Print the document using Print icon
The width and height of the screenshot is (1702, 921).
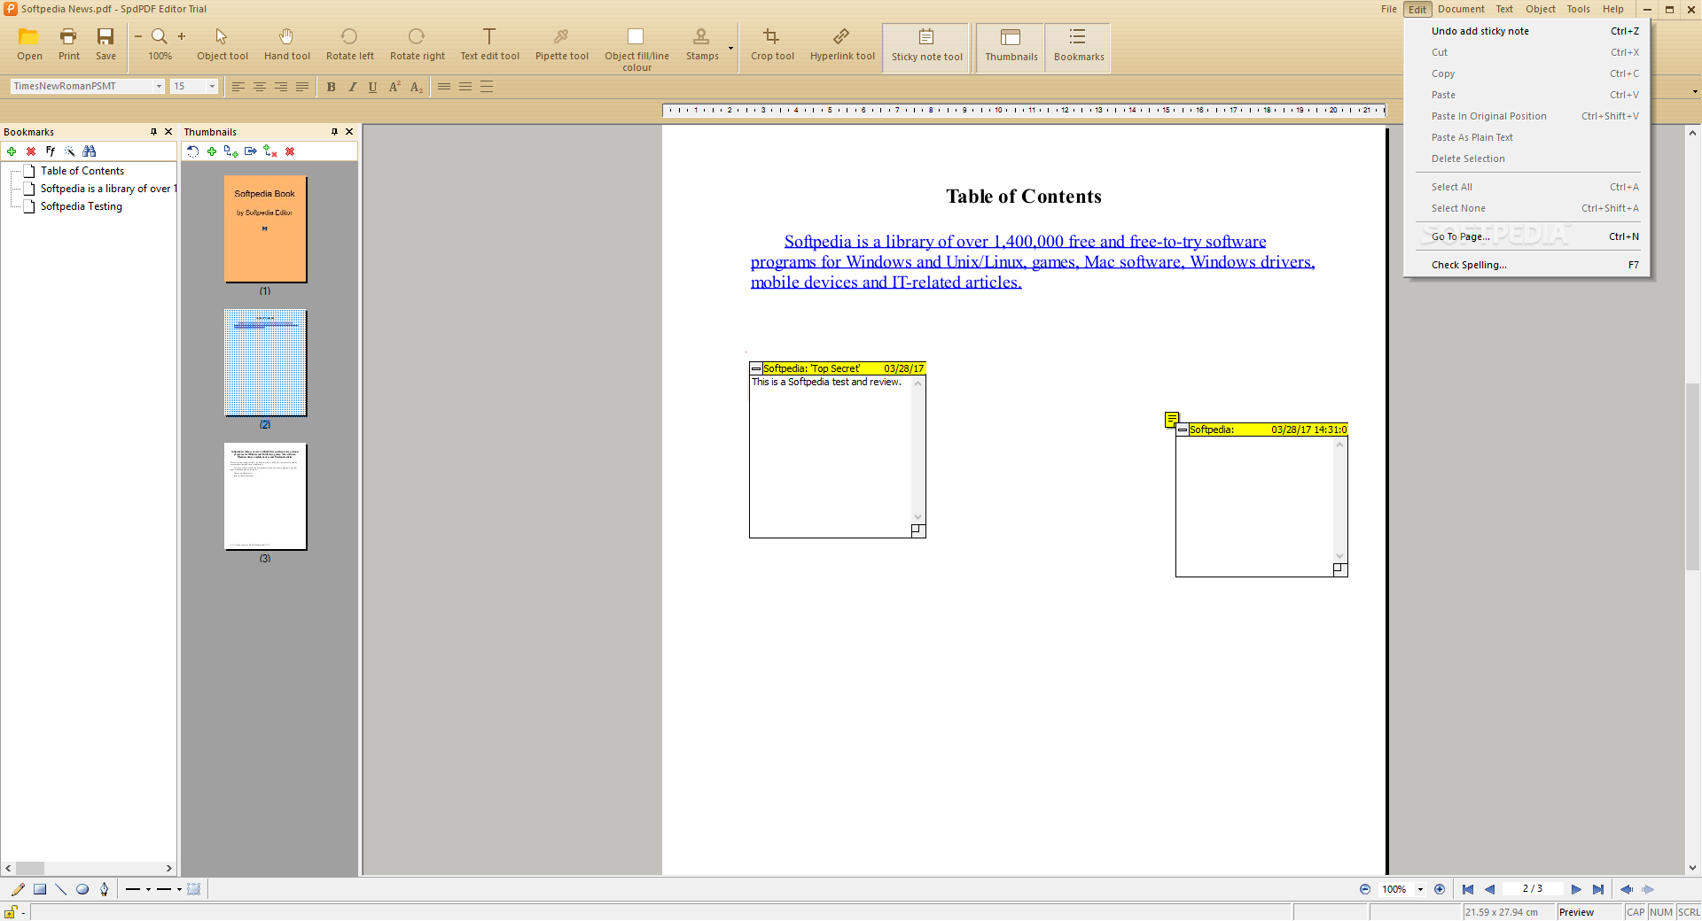pyautogui.click(x=69, y=44)
